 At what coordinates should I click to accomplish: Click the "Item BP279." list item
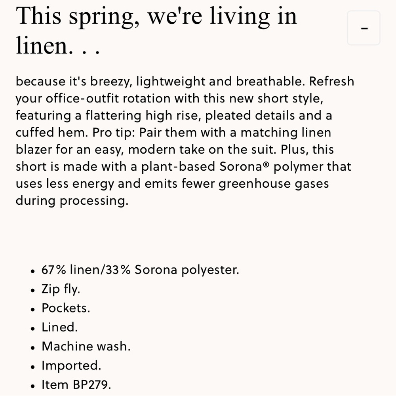point(76,385)
